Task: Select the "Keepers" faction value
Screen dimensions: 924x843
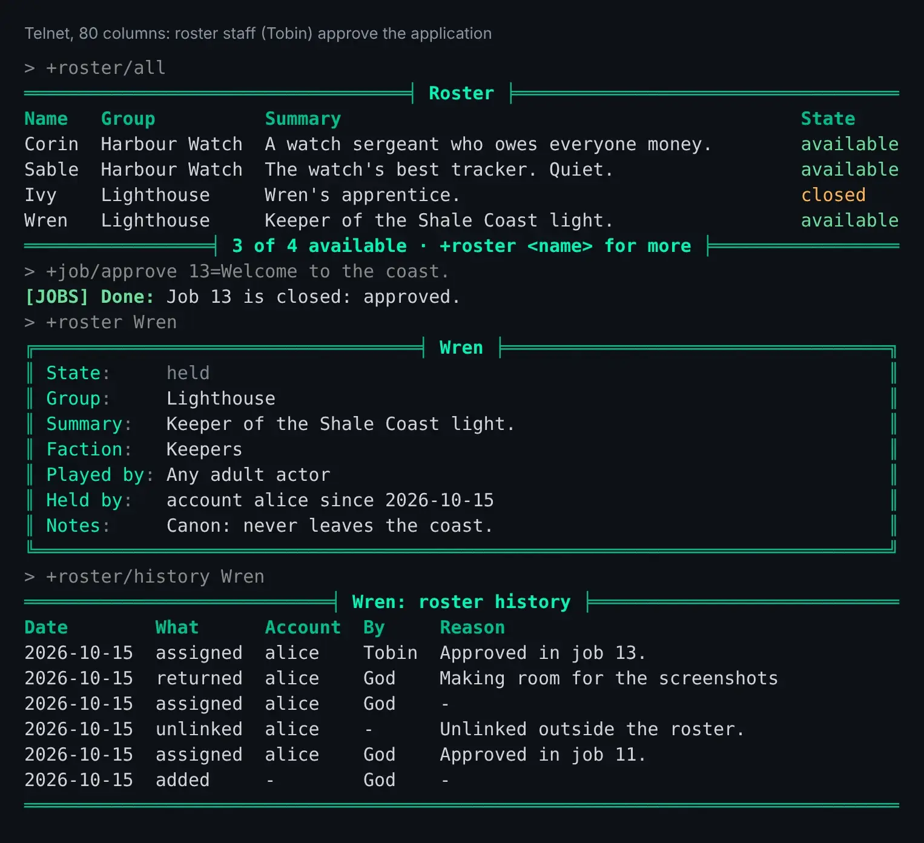Action: click(205, 449)
